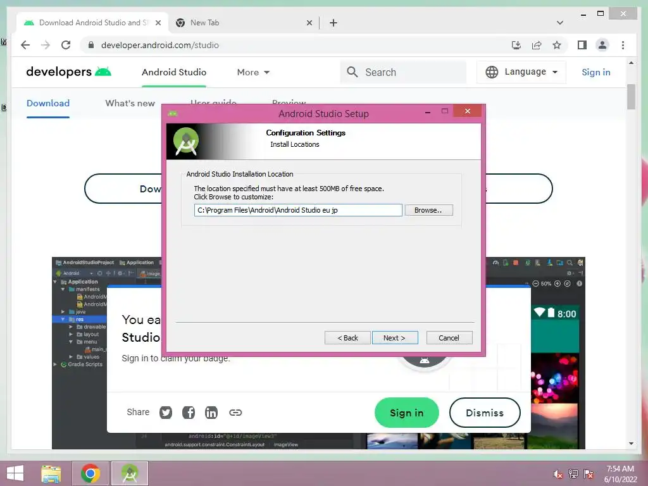Cancel the Android Studio Setup
648x486 pixels.
click(449, 338)
